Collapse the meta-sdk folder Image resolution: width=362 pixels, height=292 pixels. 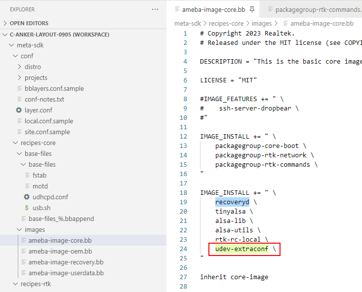[x=30, y=45]
